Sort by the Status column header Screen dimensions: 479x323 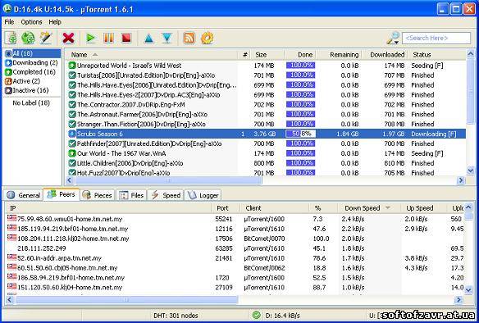[437, 55]
